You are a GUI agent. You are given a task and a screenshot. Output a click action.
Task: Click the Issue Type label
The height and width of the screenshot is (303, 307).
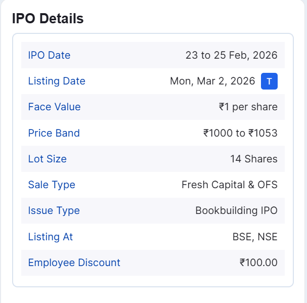coord(54,211)
